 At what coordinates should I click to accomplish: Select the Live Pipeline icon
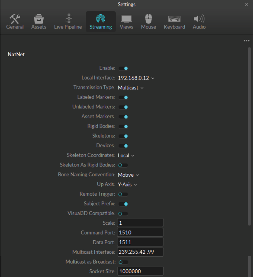[x=68, y=19]
